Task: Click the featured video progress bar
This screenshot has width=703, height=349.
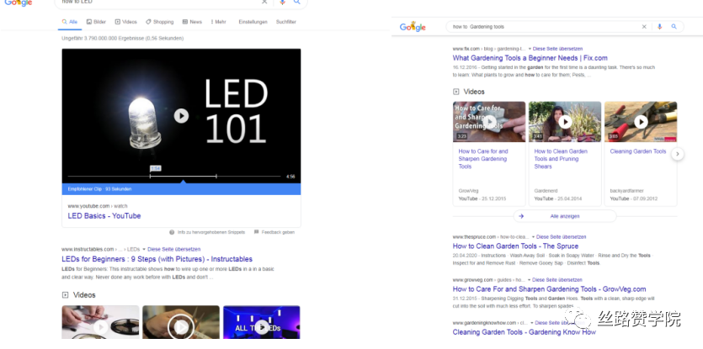Action: click(x=174, y=177)
